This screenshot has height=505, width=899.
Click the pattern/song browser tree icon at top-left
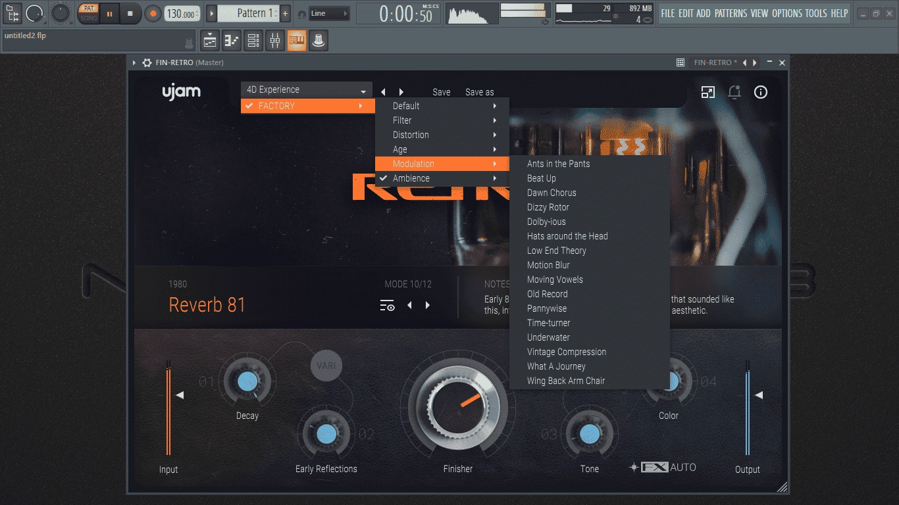[x=13, y=12]
